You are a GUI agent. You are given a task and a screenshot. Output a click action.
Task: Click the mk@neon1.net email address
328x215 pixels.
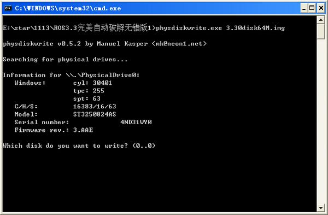179,44
